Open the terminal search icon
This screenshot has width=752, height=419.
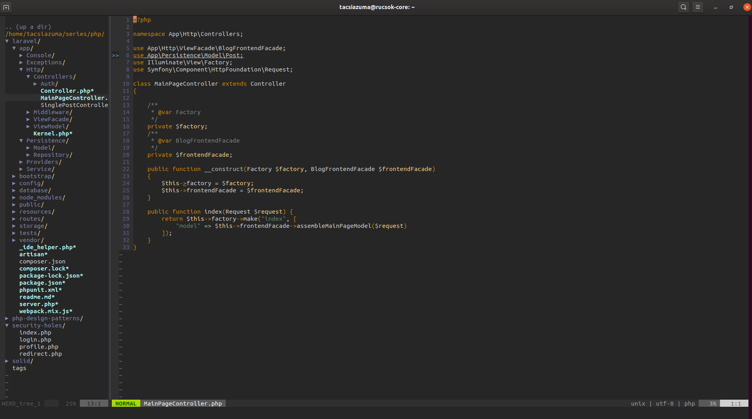pyautogui.click(x=683, y=7)
